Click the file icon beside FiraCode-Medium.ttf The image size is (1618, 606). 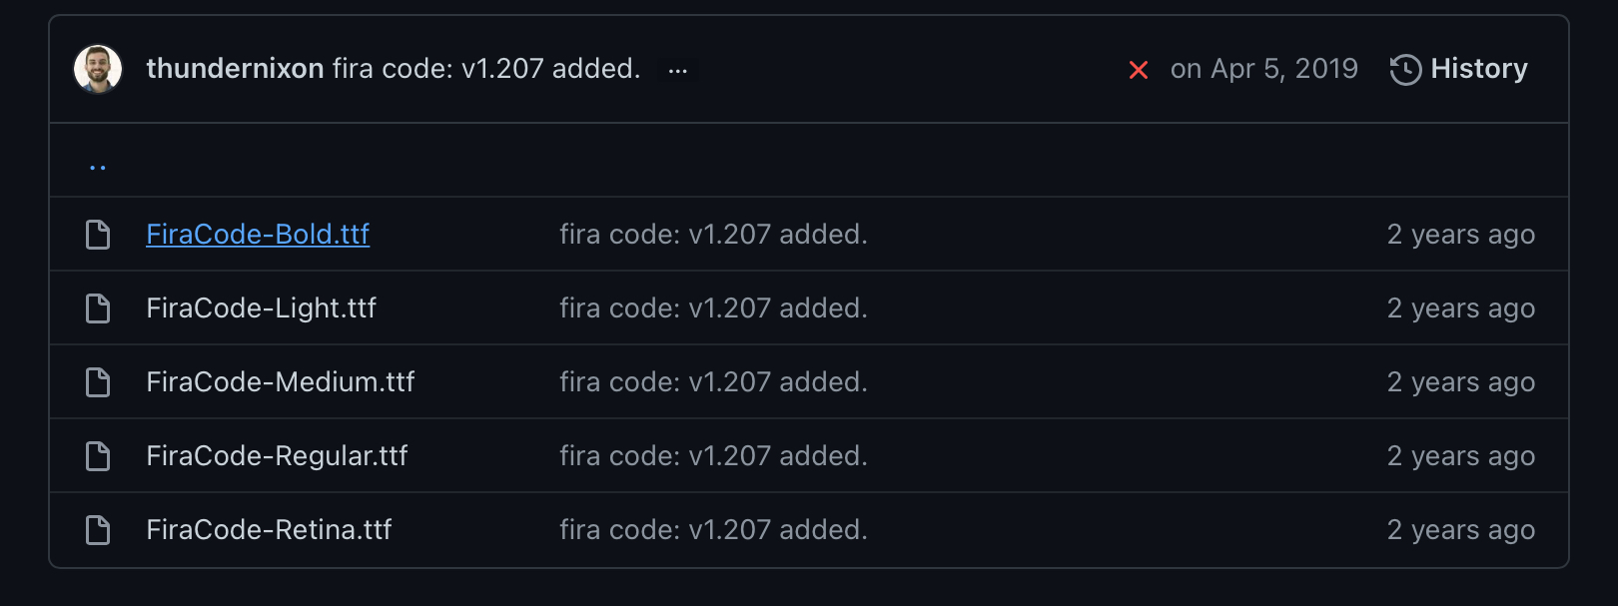(x=97, y=381)
